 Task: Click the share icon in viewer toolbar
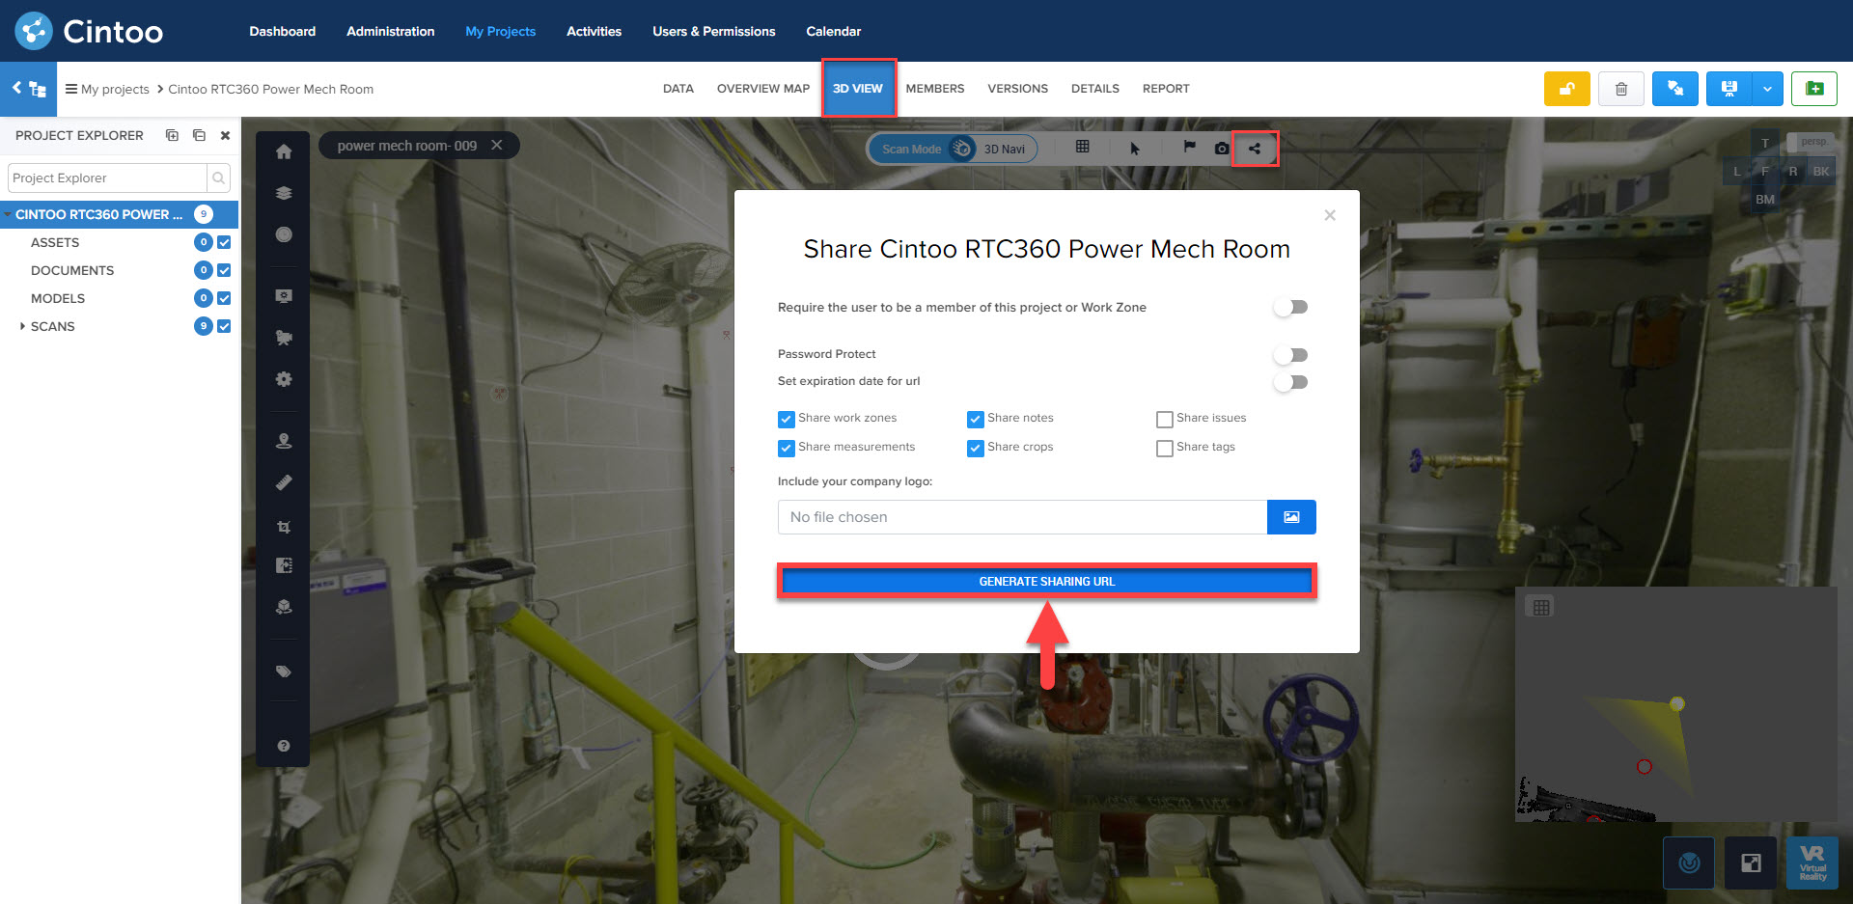coord(1255,149)
